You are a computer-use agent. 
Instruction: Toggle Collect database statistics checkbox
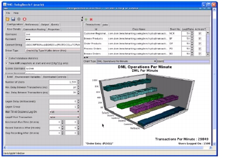pyautogui.click(x=7, y=58)
